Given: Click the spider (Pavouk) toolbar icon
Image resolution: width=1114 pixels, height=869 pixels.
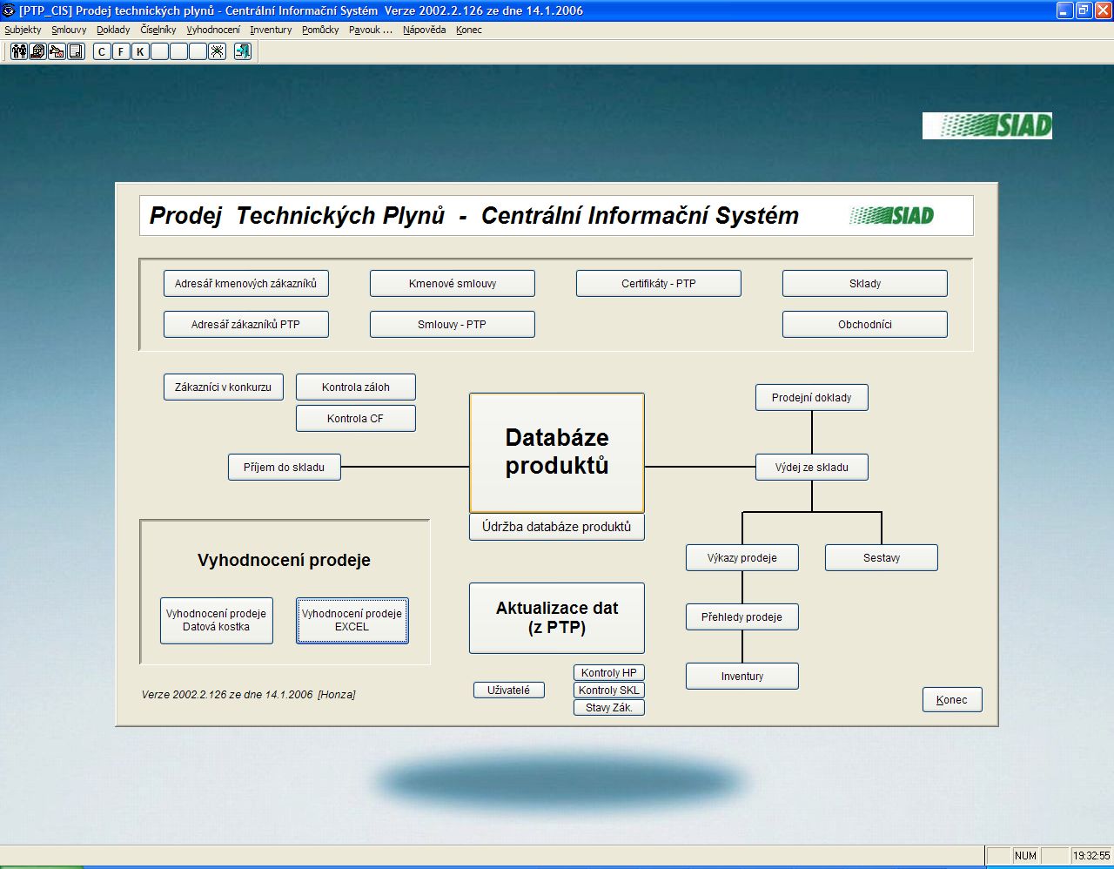Looking at the screenshot, I should click(x=217, y=51).
